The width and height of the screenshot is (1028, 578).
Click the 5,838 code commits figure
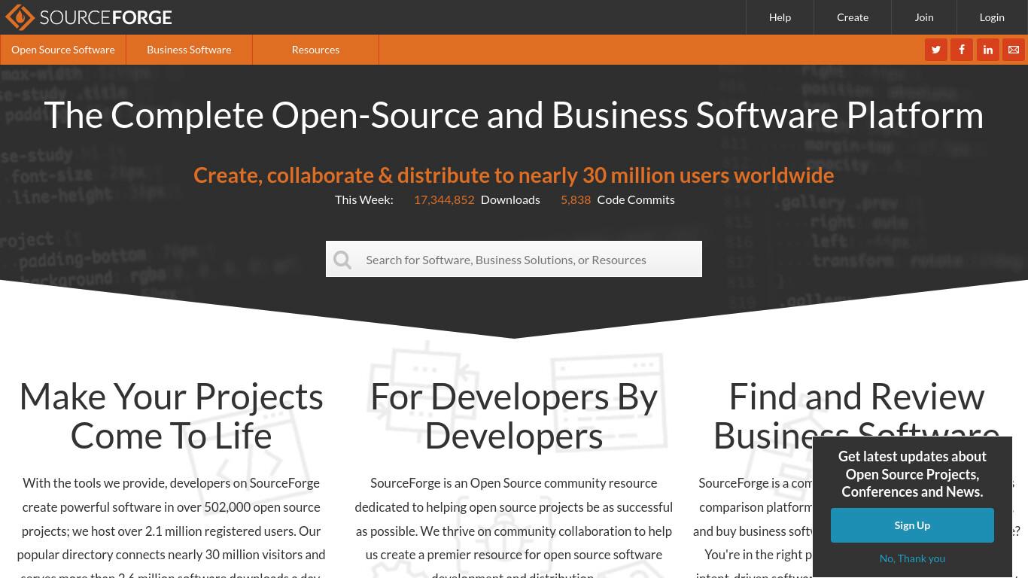pos(576,199)
